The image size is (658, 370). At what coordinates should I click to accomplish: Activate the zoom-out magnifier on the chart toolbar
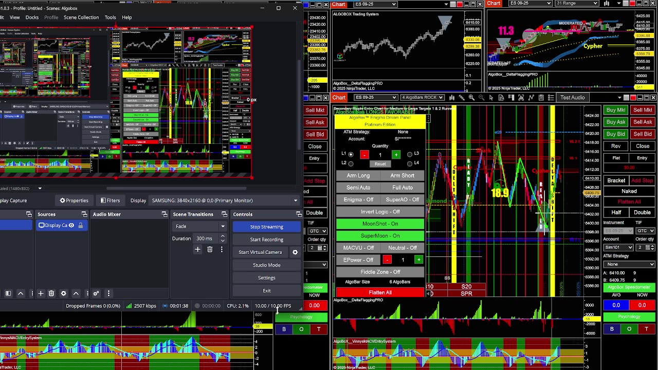point(481,98)
